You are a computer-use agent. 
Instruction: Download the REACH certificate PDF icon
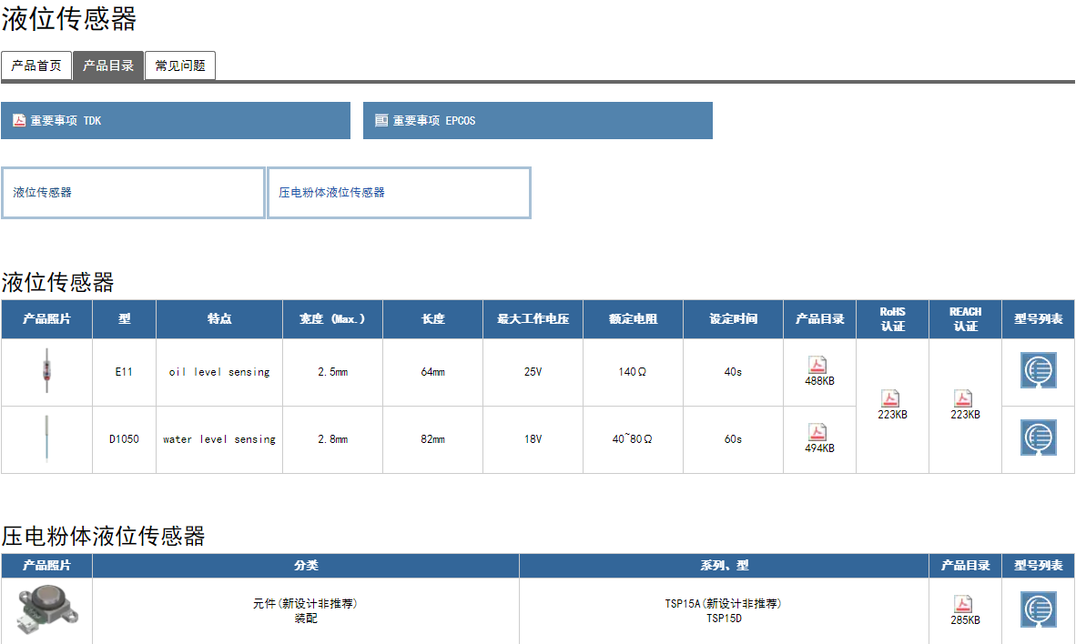[x=963, y=399]
